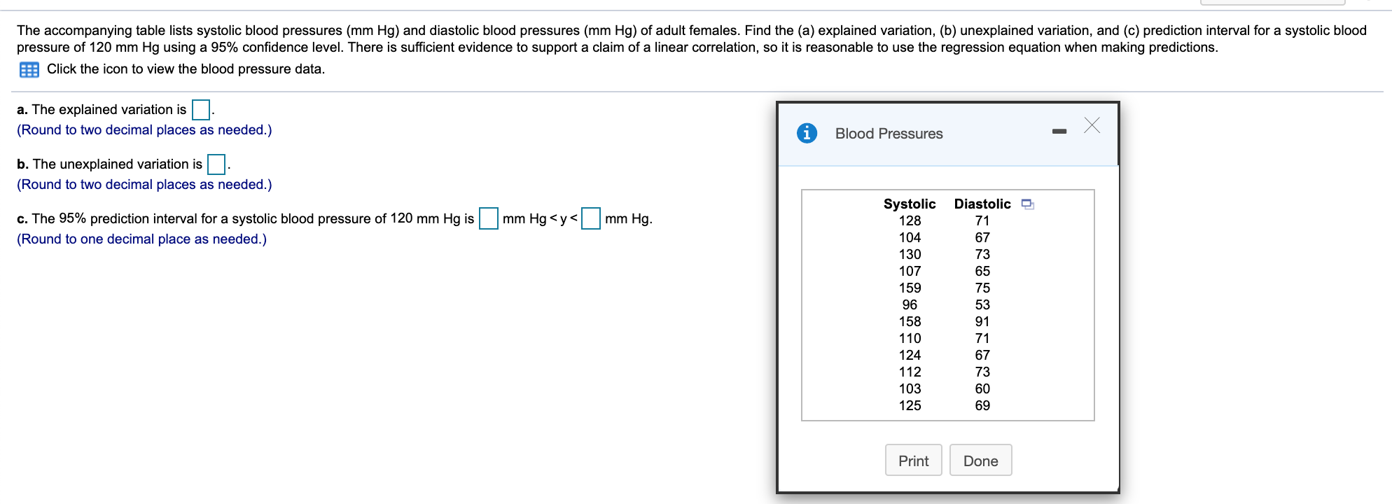Click the blue info icon in Blood Pressures dialog
The width and height of the screenshot is (1392, 504).
pyautogui.click(x=807, y=133)
